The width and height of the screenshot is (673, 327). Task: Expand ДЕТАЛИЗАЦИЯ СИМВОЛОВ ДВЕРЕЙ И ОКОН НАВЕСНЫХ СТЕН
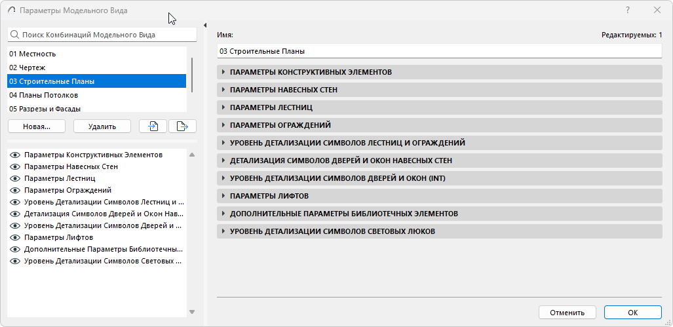pyautogui.click(x=440, y=161)
